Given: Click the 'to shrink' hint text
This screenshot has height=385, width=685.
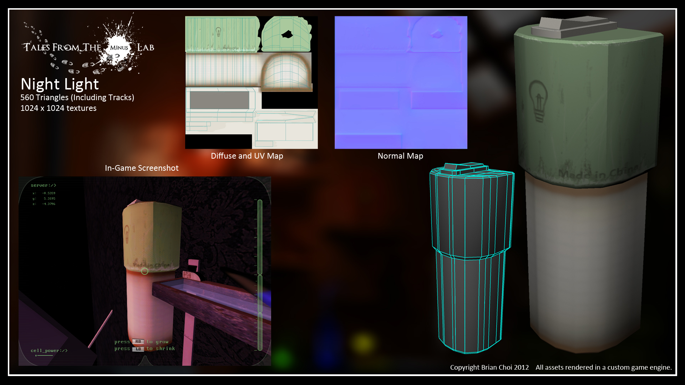Looking at the screenshot, I should click(161, 349).
